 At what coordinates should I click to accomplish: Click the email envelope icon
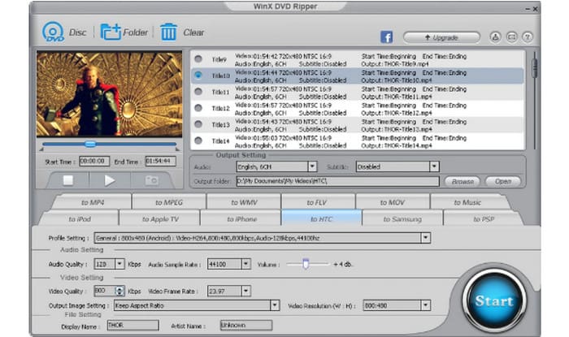pos(511,37)
